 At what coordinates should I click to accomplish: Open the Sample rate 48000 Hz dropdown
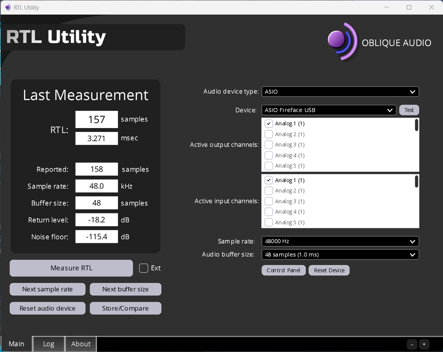(340, 241)
